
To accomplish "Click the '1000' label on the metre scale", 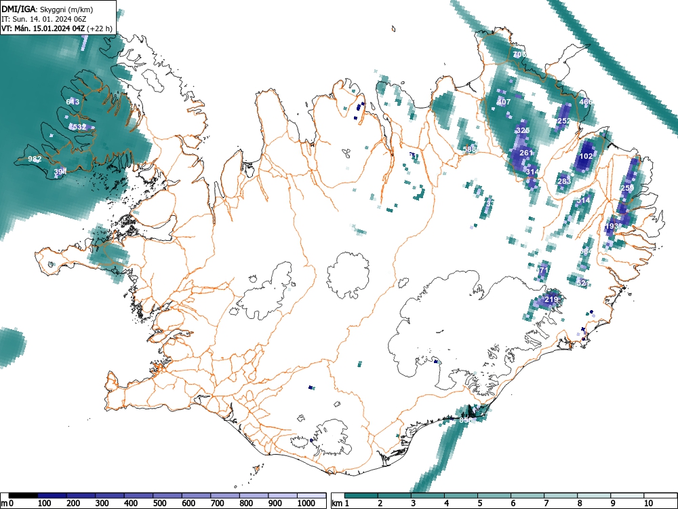I will [x=306, y=504].
